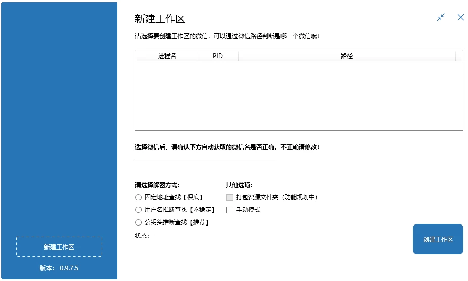Click the 新建工作区 page title
468x281 pixels.
tap(160, 19)
